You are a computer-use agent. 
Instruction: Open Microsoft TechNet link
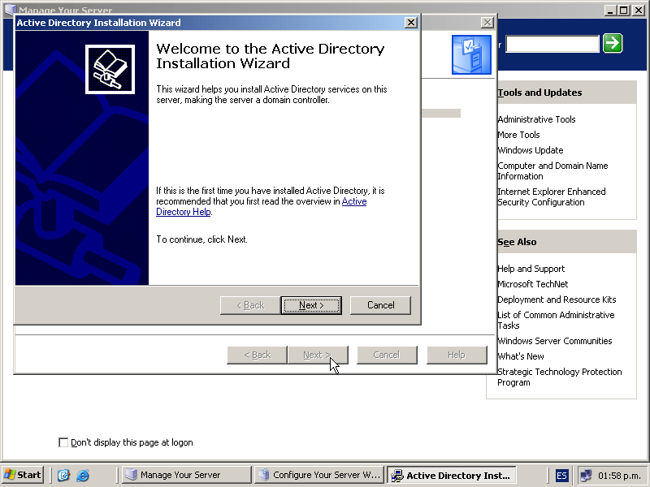532,284
